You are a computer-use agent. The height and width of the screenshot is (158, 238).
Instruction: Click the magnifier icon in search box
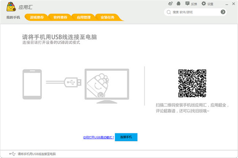[169, 12]
